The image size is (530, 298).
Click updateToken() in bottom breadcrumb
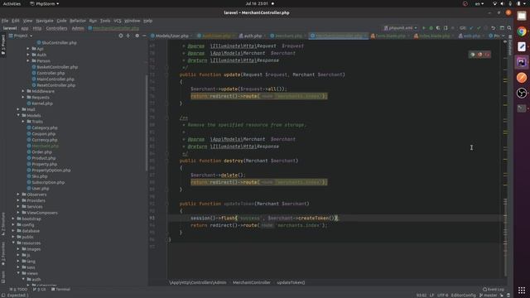tap(291, 282)
